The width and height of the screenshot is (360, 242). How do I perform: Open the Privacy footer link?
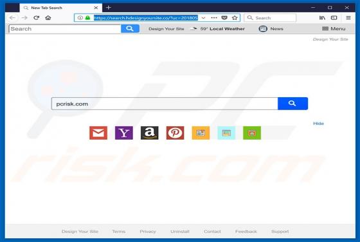pos(148,232)
